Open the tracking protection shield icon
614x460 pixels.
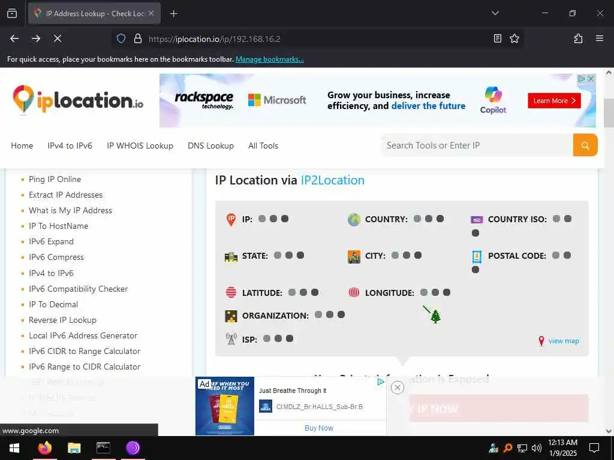pyautogui.click(x=121, y=38)
